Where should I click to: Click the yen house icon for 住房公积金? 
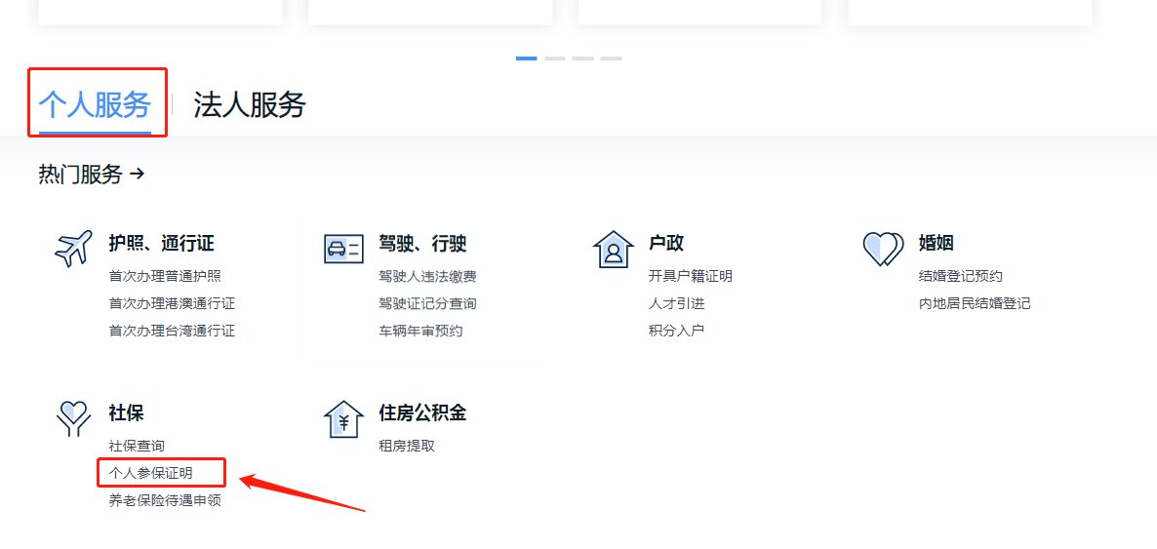(x=343, y=419)
